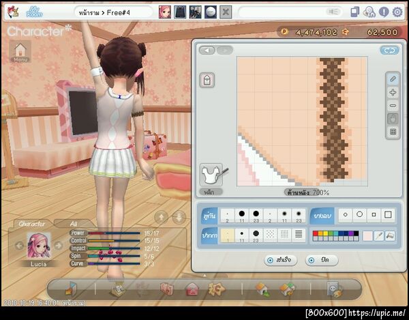Screen dimensions: 409x320
Task: Select the Lucia character portrait
Action: (x=39, y=246)
